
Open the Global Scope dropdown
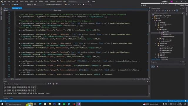pyautogui.click(x=76, y=10)
